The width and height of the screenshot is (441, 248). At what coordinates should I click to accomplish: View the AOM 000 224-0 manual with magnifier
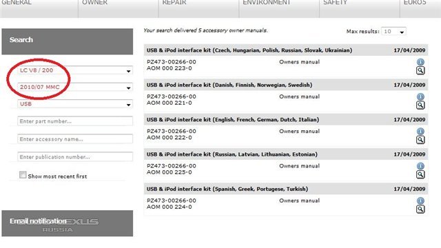pos(420,209)
